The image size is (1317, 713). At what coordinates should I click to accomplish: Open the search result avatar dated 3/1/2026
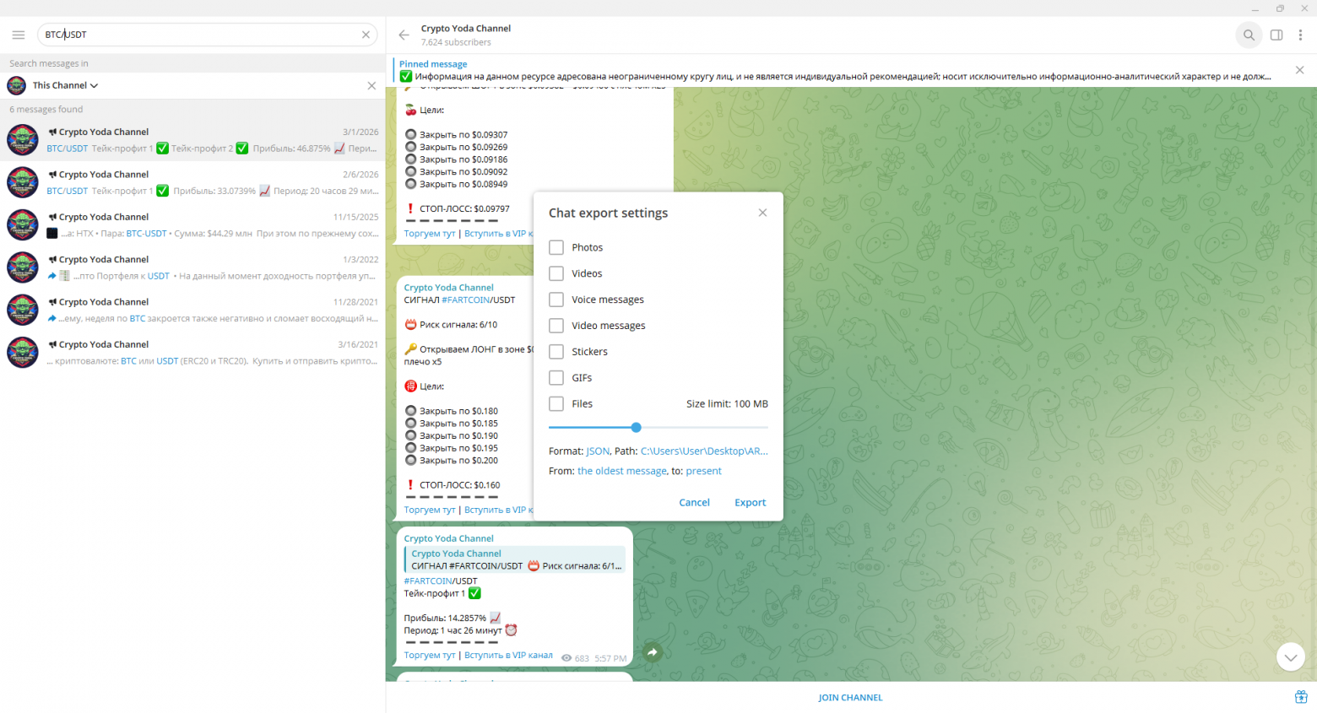coord(23,140)
